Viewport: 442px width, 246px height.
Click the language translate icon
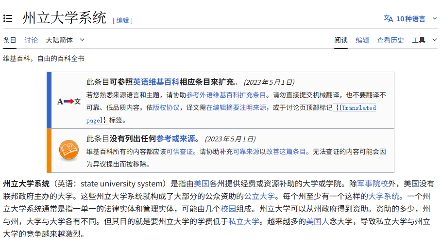click(x=388, y=18)
